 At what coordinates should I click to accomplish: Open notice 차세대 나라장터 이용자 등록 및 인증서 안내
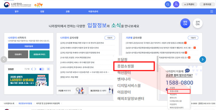pyautogui.click(x=79, y=48)
